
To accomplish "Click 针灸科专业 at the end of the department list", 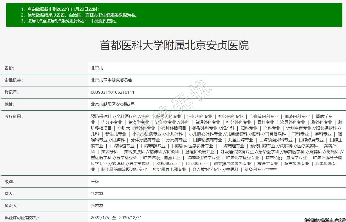I will point(255,170).
